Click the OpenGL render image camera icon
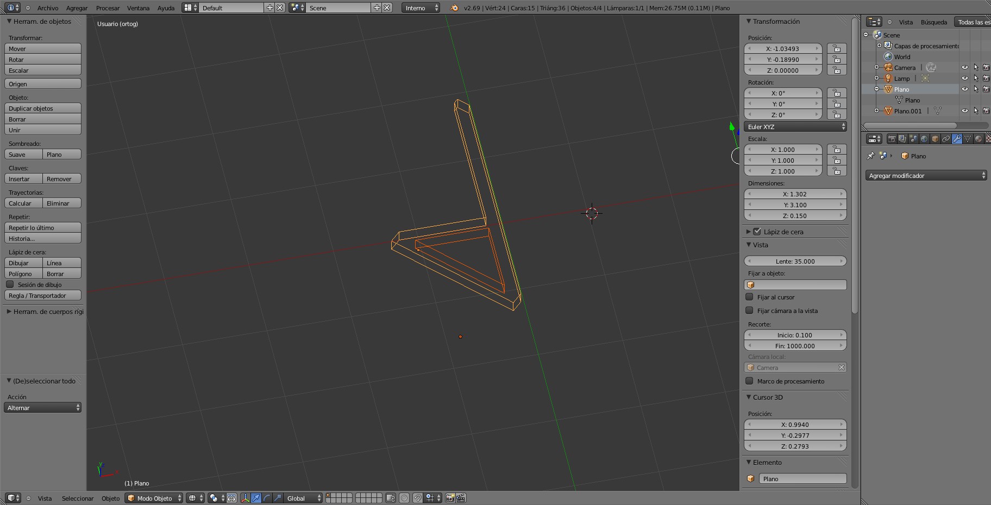This screenshot has width=991, height=505. (450, 498)
